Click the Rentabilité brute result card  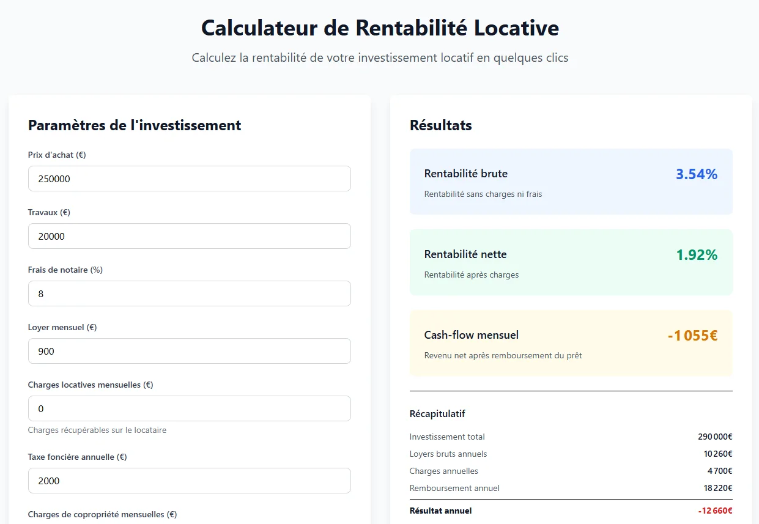[571, 181]
